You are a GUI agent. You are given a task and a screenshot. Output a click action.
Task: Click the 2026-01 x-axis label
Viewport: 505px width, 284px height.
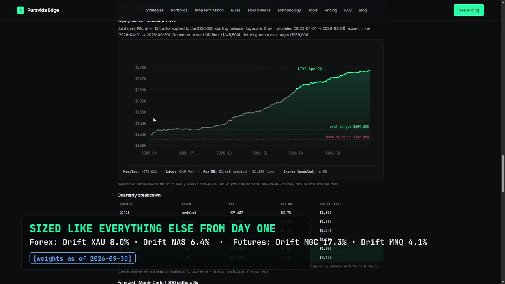[260, 153]
